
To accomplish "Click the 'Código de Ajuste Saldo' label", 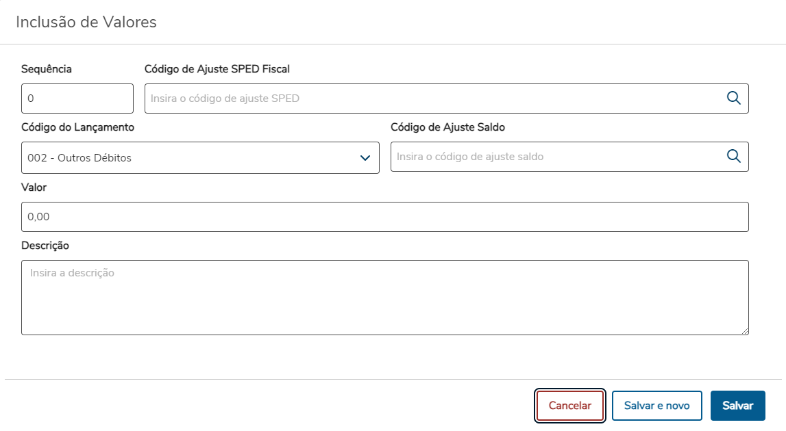I will [448, 127].
